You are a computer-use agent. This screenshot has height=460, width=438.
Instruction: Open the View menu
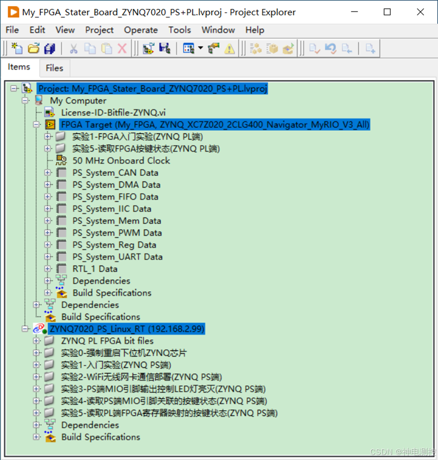[x=65, y=30]
